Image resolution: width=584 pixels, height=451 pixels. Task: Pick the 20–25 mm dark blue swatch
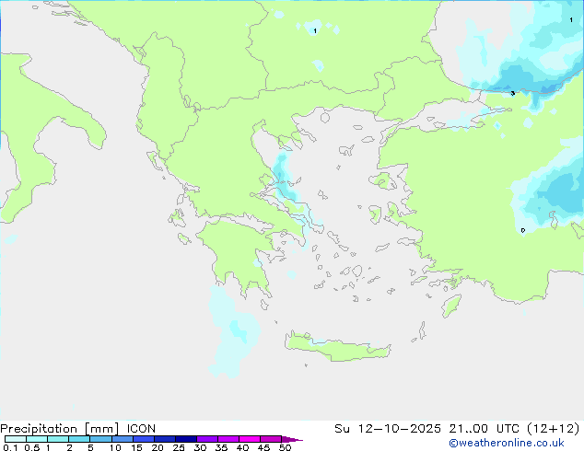click(165, 439)
